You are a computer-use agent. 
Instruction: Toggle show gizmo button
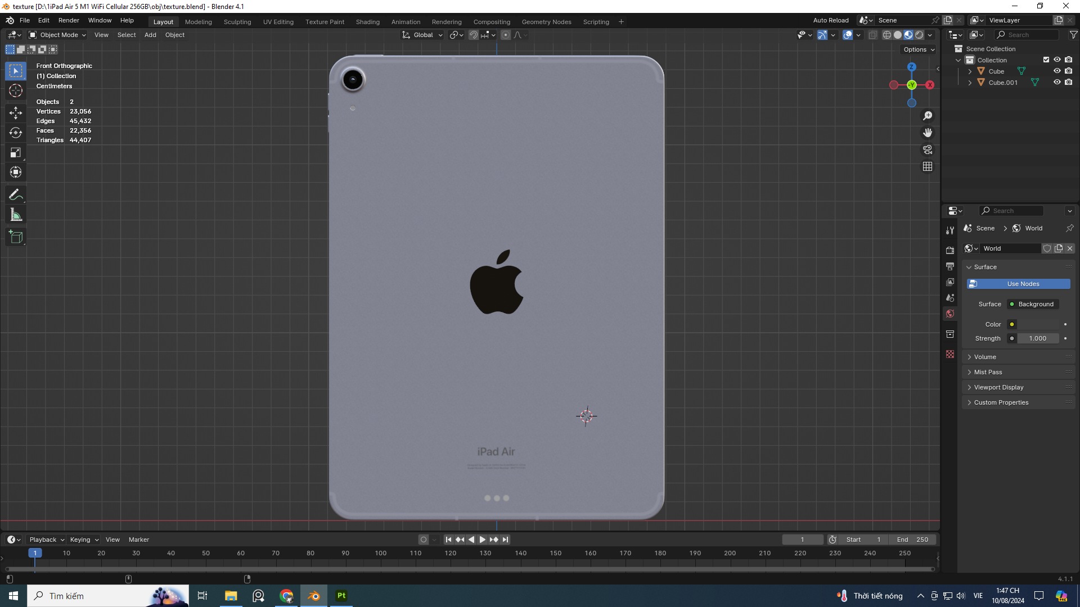[x=822, y=35]
